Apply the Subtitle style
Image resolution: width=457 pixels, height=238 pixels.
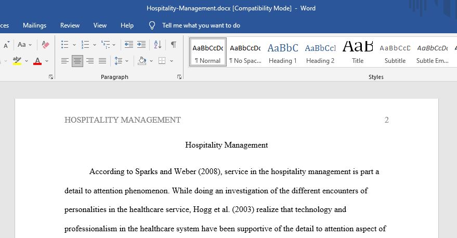(395, 52)
